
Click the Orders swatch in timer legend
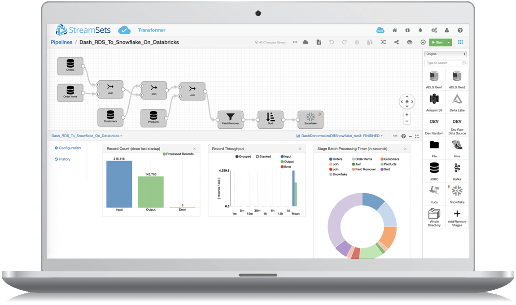[x=331, y=159]
